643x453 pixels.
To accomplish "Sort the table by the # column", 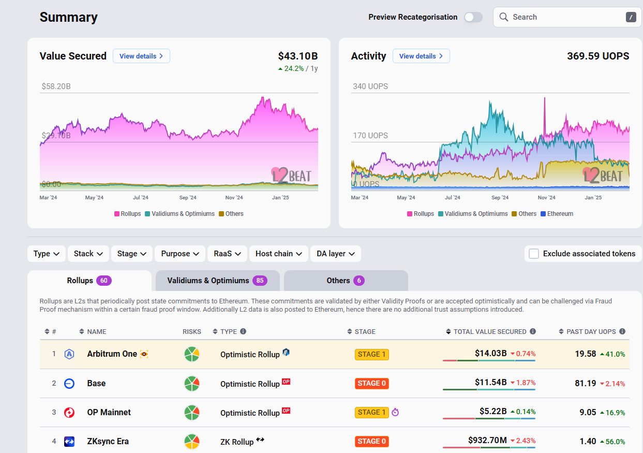I will point(47,331).
